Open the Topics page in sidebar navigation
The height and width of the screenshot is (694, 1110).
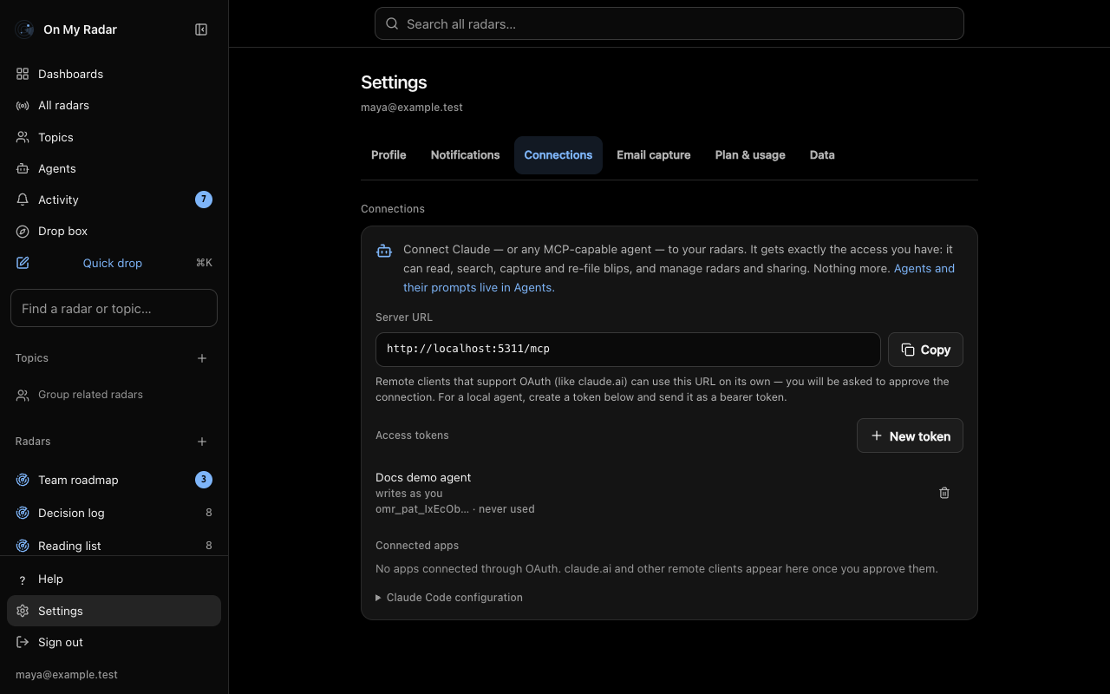pos(114,137)
